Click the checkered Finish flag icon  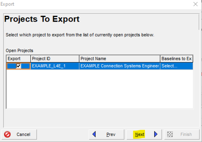click(170, 134)
